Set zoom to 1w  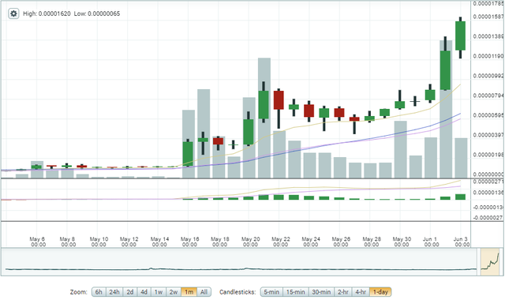[x=159, y=292]
